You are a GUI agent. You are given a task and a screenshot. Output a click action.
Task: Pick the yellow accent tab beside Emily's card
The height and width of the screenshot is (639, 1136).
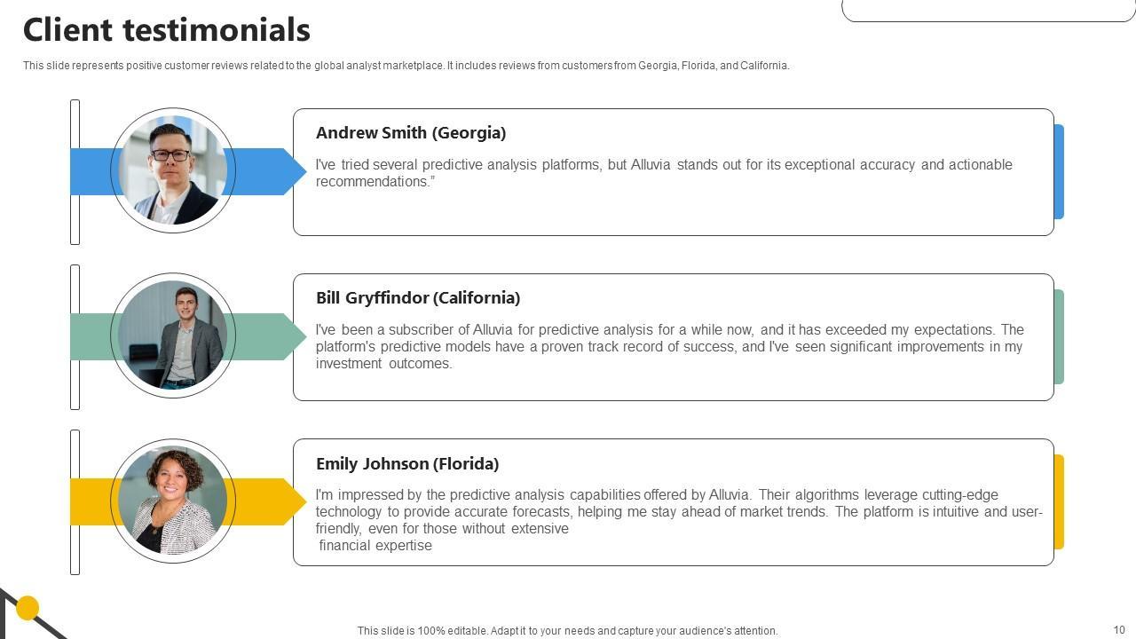pyautogui.click(x=1059, y=501)
